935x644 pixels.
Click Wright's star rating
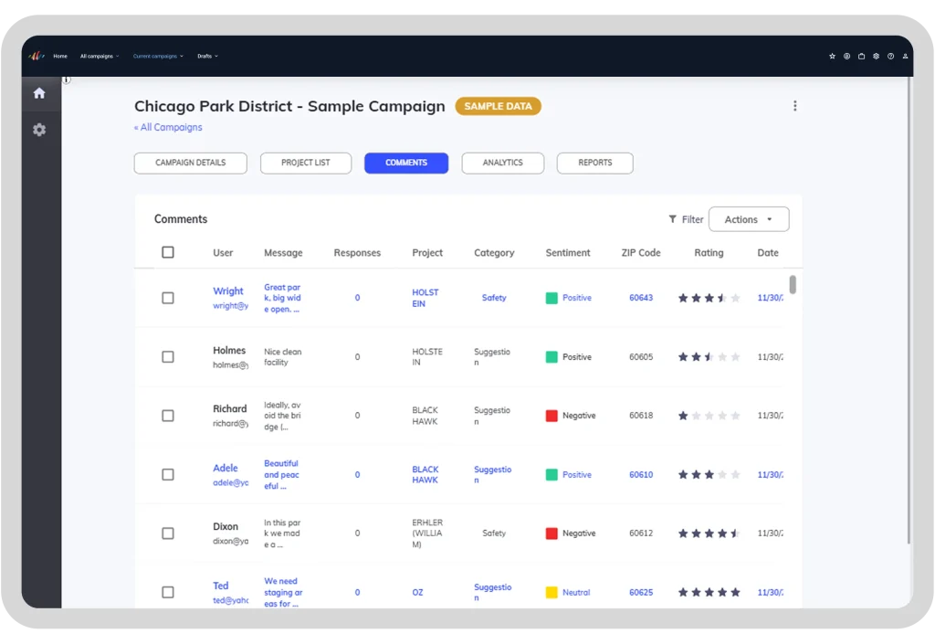pyautogui.click(x=709, y=298)
